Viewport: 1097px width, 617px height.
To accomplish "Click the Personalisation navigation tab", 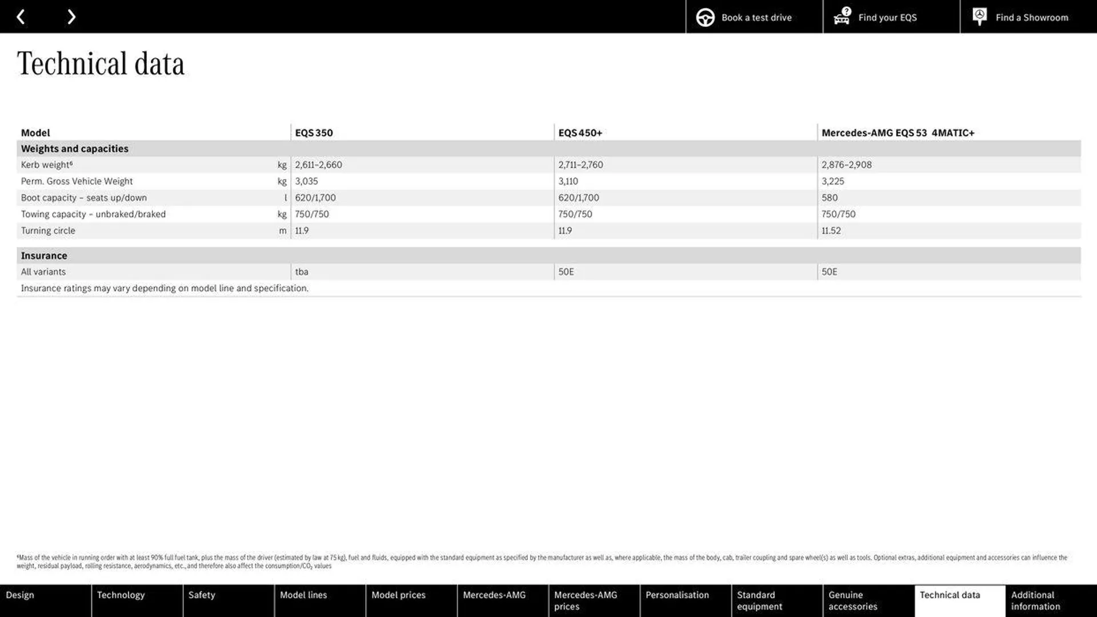I will pos(676,600).
